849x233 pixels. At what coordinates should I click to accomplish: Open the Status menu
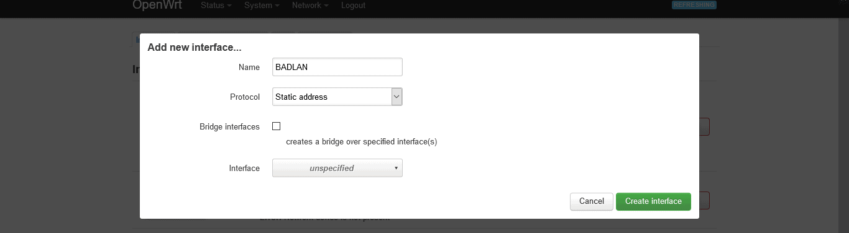(216, 6)
